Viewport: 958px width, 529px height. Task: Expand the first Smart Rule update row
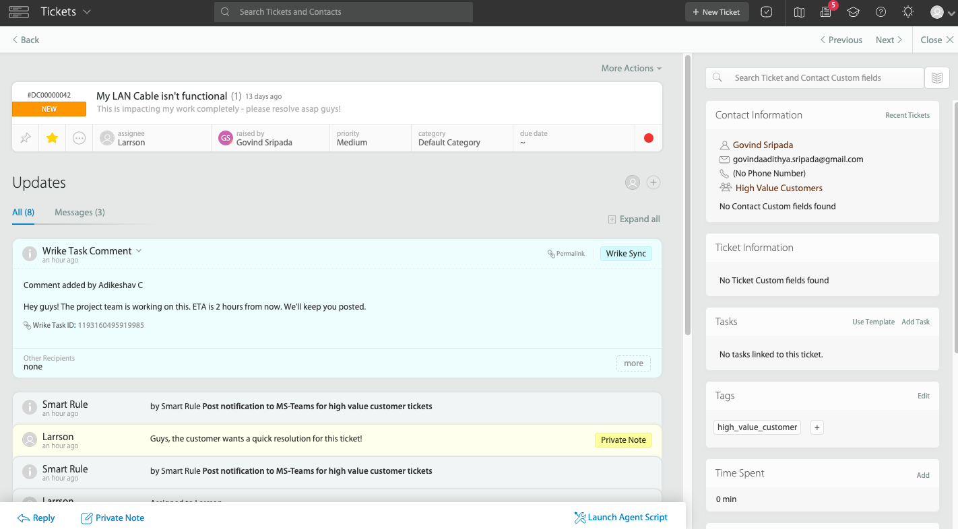337,408
